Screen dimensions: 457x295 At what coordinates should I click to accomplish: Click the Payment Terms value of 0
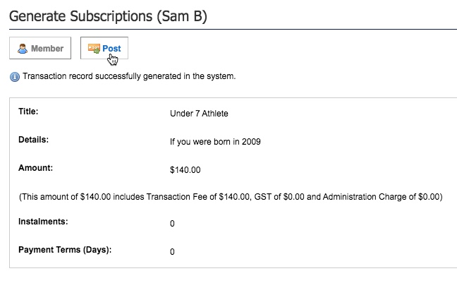coord(172,252)
